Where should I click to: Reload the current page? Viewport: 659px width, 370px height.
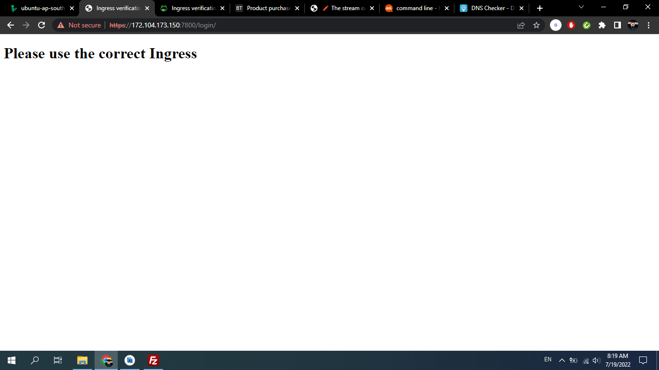[41, 25]
